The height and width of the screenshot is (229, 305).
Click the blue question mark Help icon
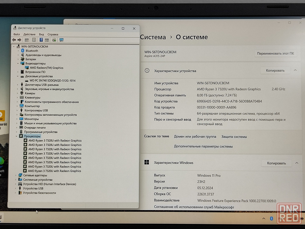pos(41,40)
